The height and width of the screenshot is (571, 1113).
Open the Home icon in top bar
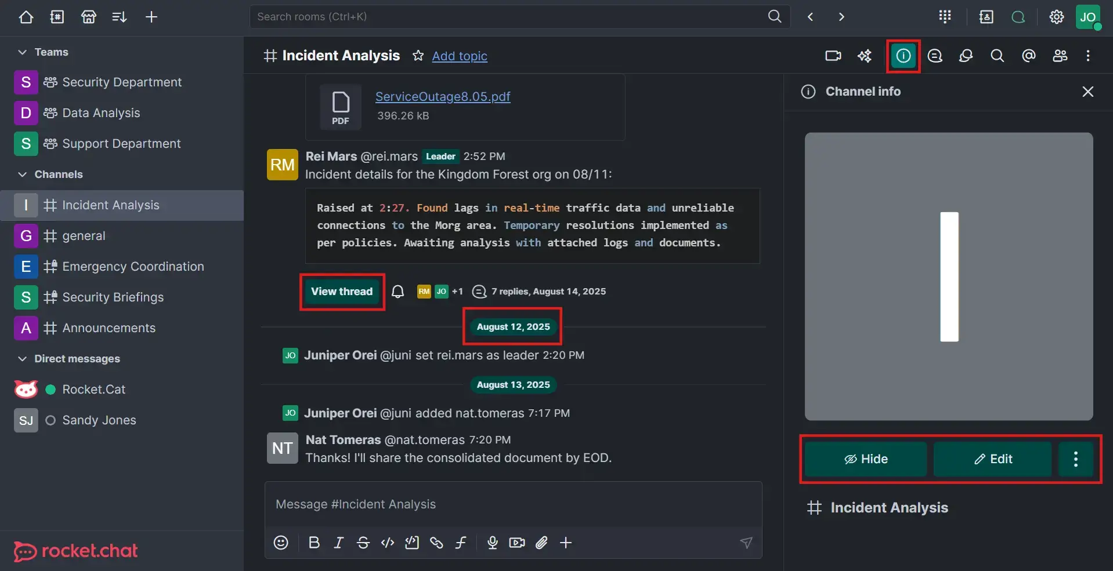(26, 17)
